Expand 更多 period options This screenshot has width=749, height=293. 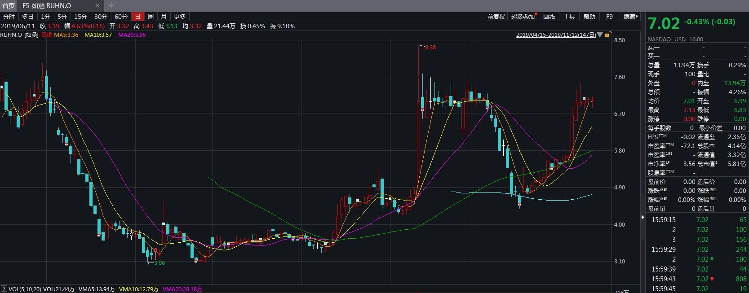180,17
